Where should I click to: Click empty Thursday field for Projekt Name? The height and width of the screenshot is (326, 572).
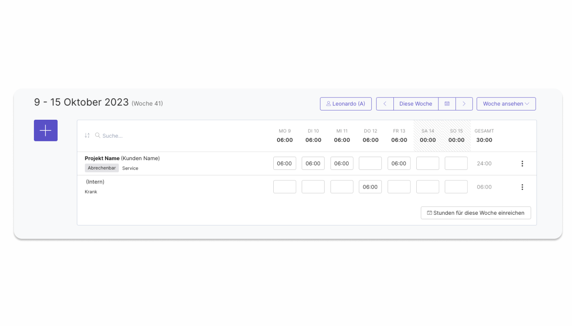[370, 163]
